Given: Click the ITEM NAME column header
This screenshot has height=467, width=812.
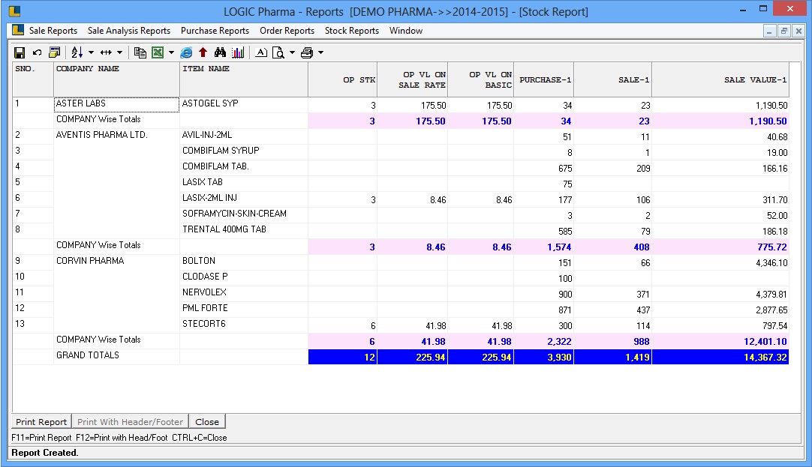Looking at the screenshot, I should click(x=243, y=79).
